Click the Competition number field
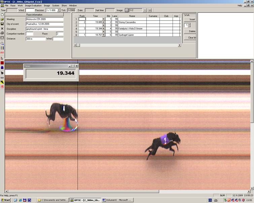Screen dimensions: 254x203 [x=30, y=34]
